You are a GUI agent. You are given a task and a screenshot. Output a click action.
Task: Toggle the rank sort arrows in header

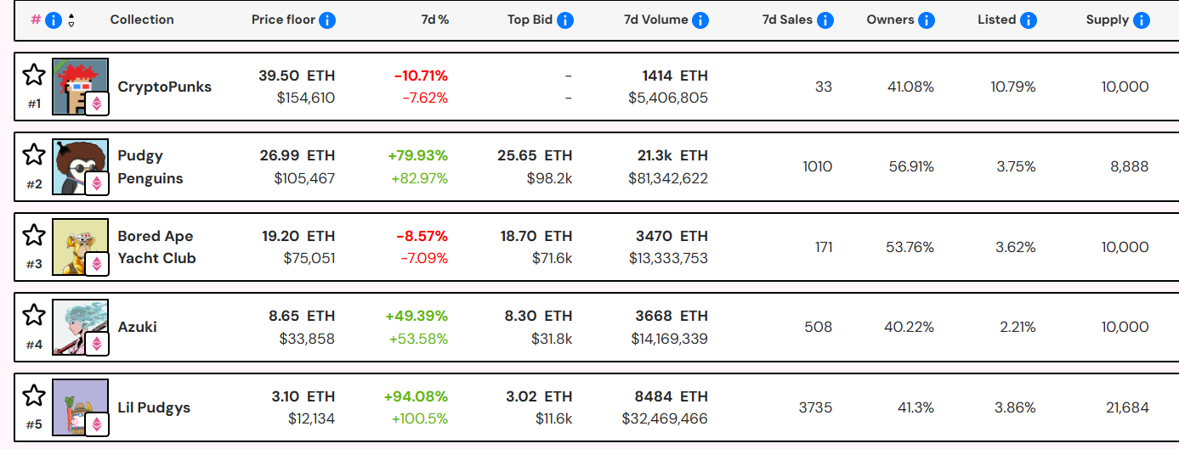tap(71, 20)
